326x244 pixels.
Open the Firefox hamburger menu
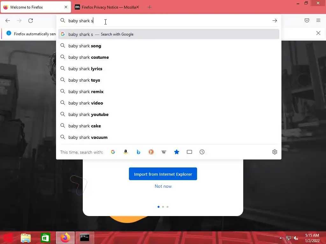318,20
